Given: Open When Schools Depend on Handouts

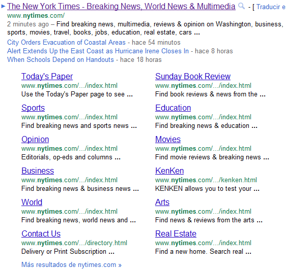Looking at the screenshot, I should coord(61,60).
